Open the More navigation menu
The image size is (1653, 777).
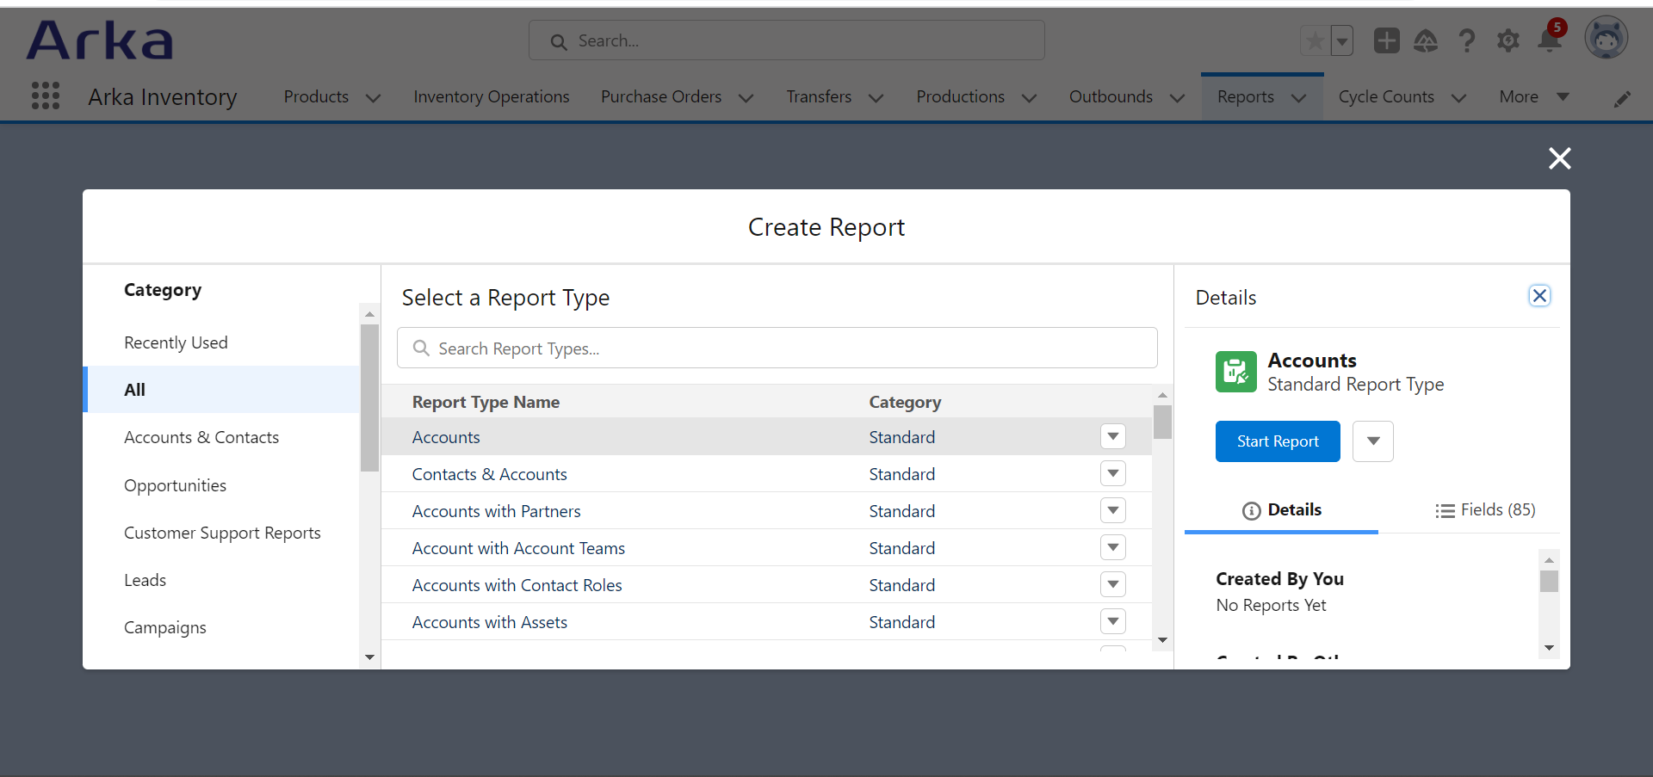coord(1533,96)
